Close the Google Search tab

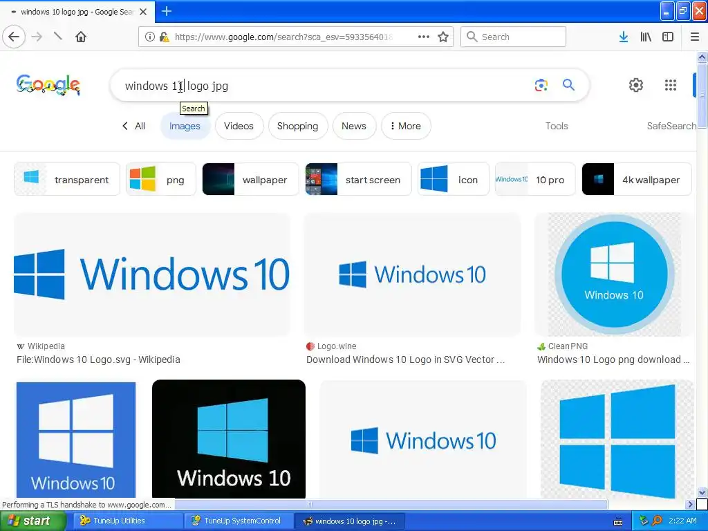pyautogui.click(x=143, y=12)
